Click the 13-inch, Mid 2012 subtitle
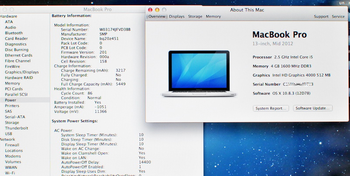Image resolution: width=350 pixels, height=176 pixels. click(x=273, y=43)
